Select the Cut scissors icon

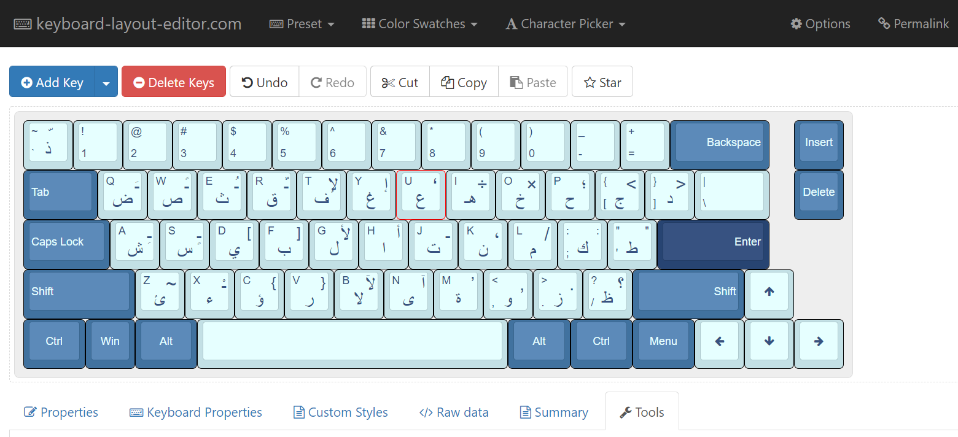pyautogui.click(x=389, y=81)
